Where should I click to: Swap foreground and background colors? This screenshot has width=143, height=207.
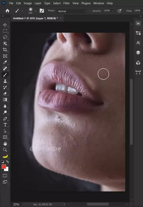pyautogui.click(x=7, y=162)
